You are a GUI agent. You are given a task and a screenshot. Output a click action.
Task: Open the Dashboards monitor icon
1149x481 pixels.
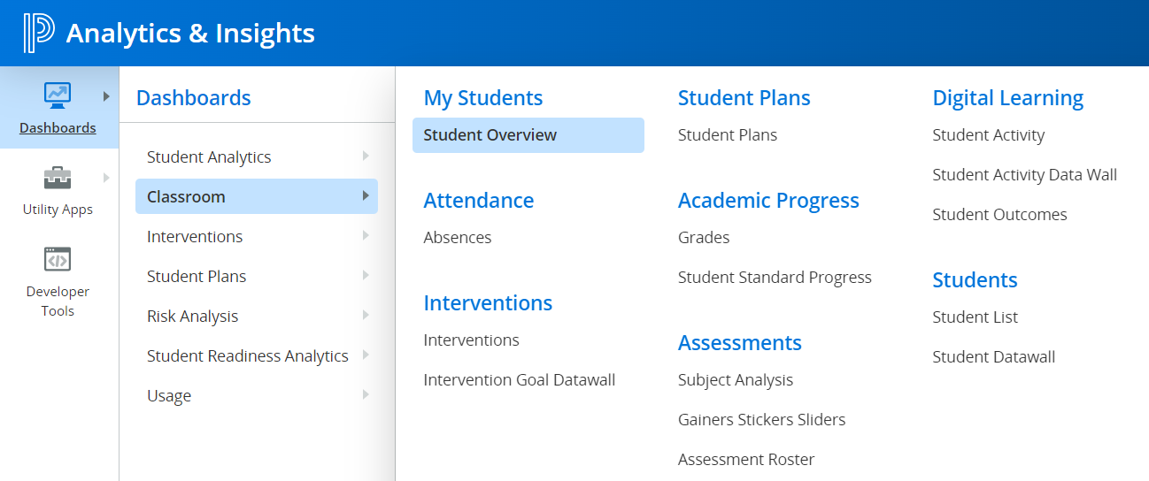[x=58, y=94]
